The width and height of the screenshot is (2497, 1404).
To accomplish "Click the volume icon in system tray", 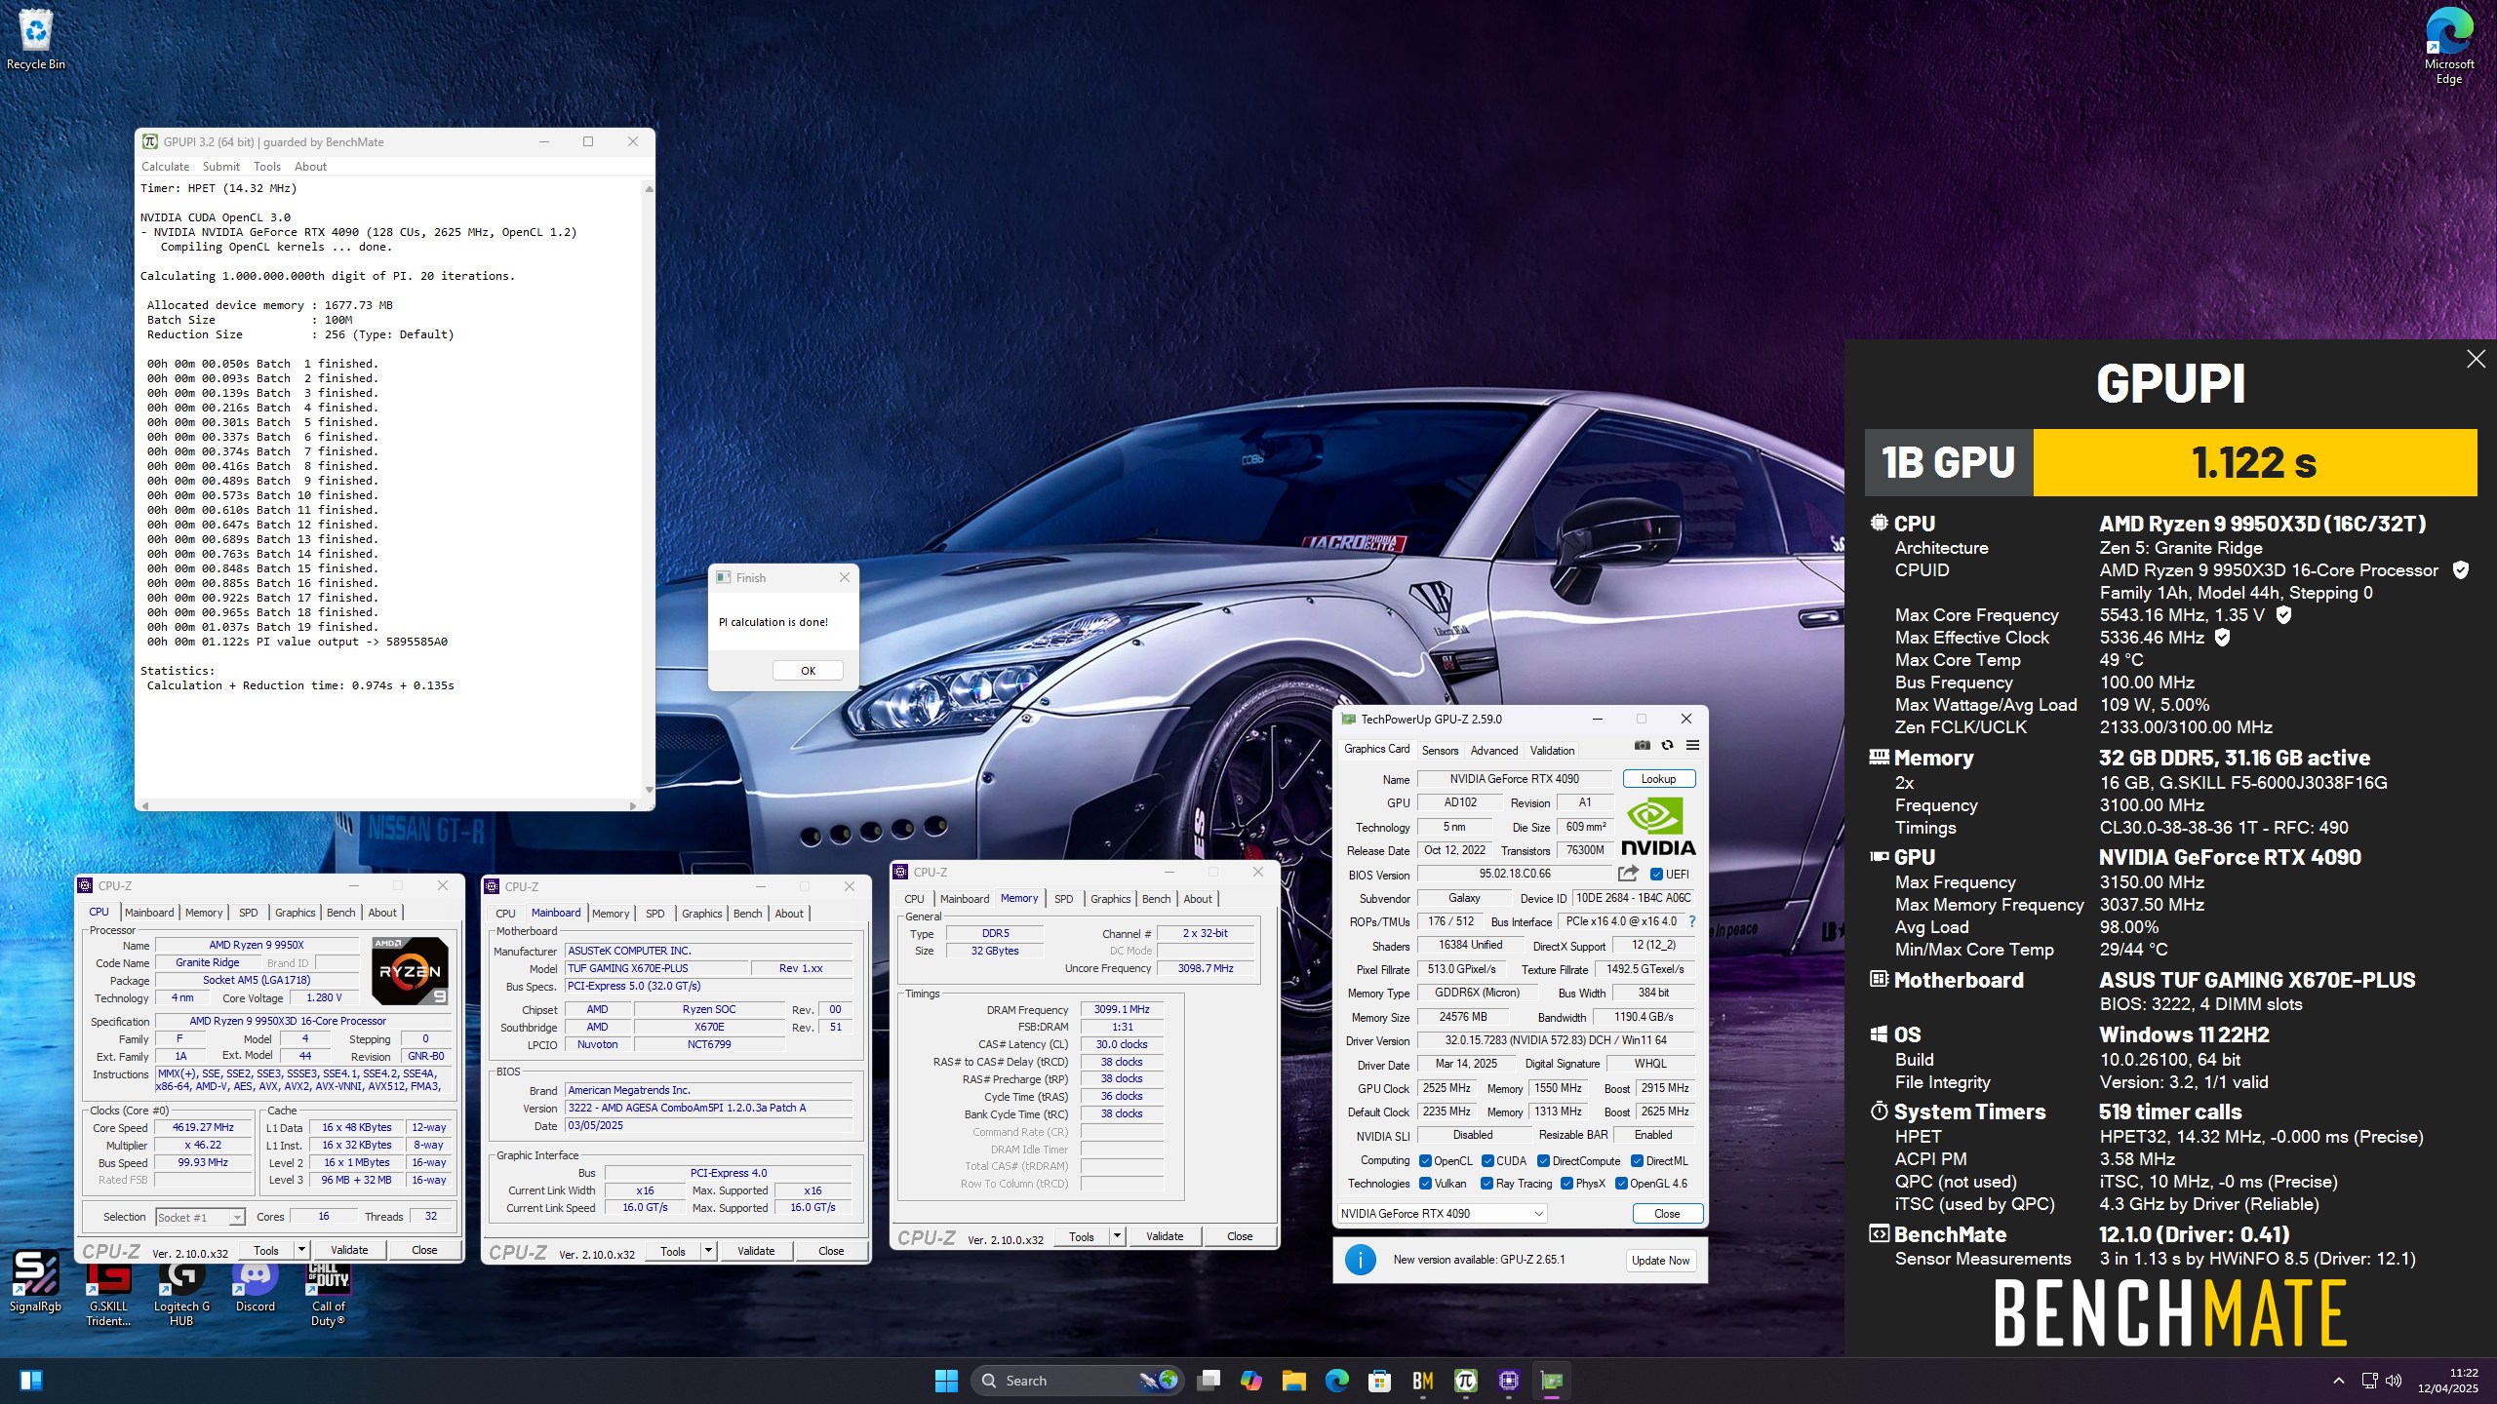I will coord(2394,1381).
